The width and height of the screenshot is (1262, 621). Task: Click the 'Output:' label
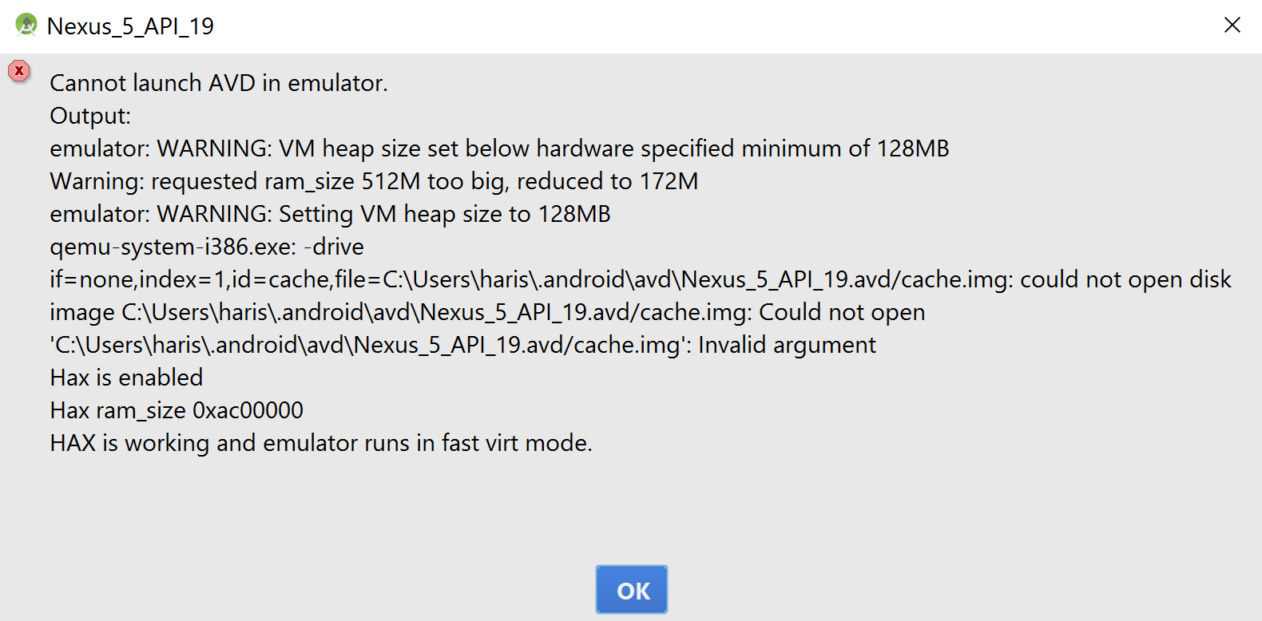click(x=90, y=116)
